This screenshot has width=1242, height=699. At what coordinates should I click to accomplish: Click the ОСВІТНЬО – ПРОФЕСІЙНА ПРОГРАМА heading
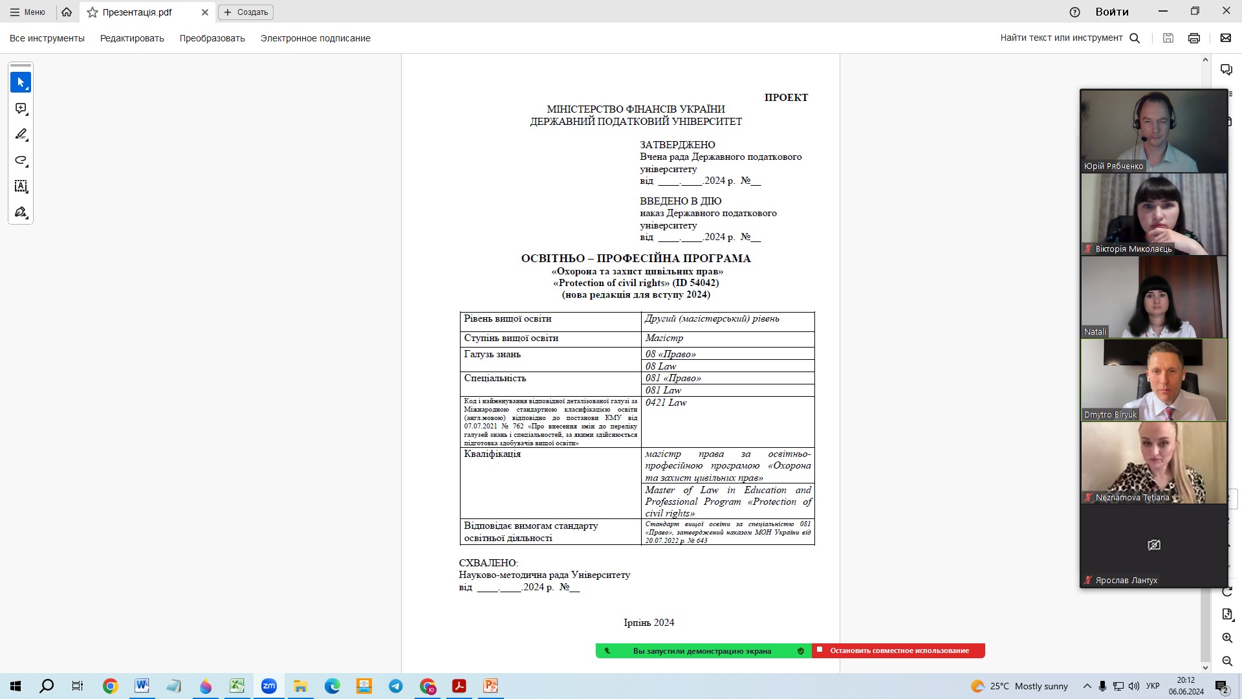[636, 258]
